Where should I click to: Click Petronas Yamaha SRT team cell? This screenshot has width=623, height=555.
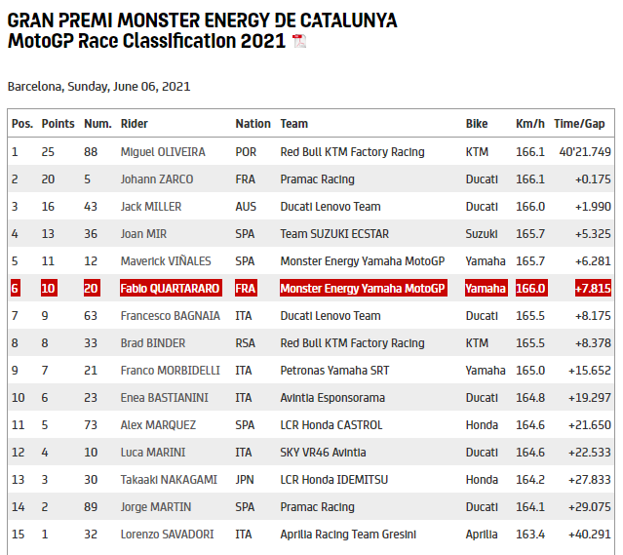pos(331,371)
